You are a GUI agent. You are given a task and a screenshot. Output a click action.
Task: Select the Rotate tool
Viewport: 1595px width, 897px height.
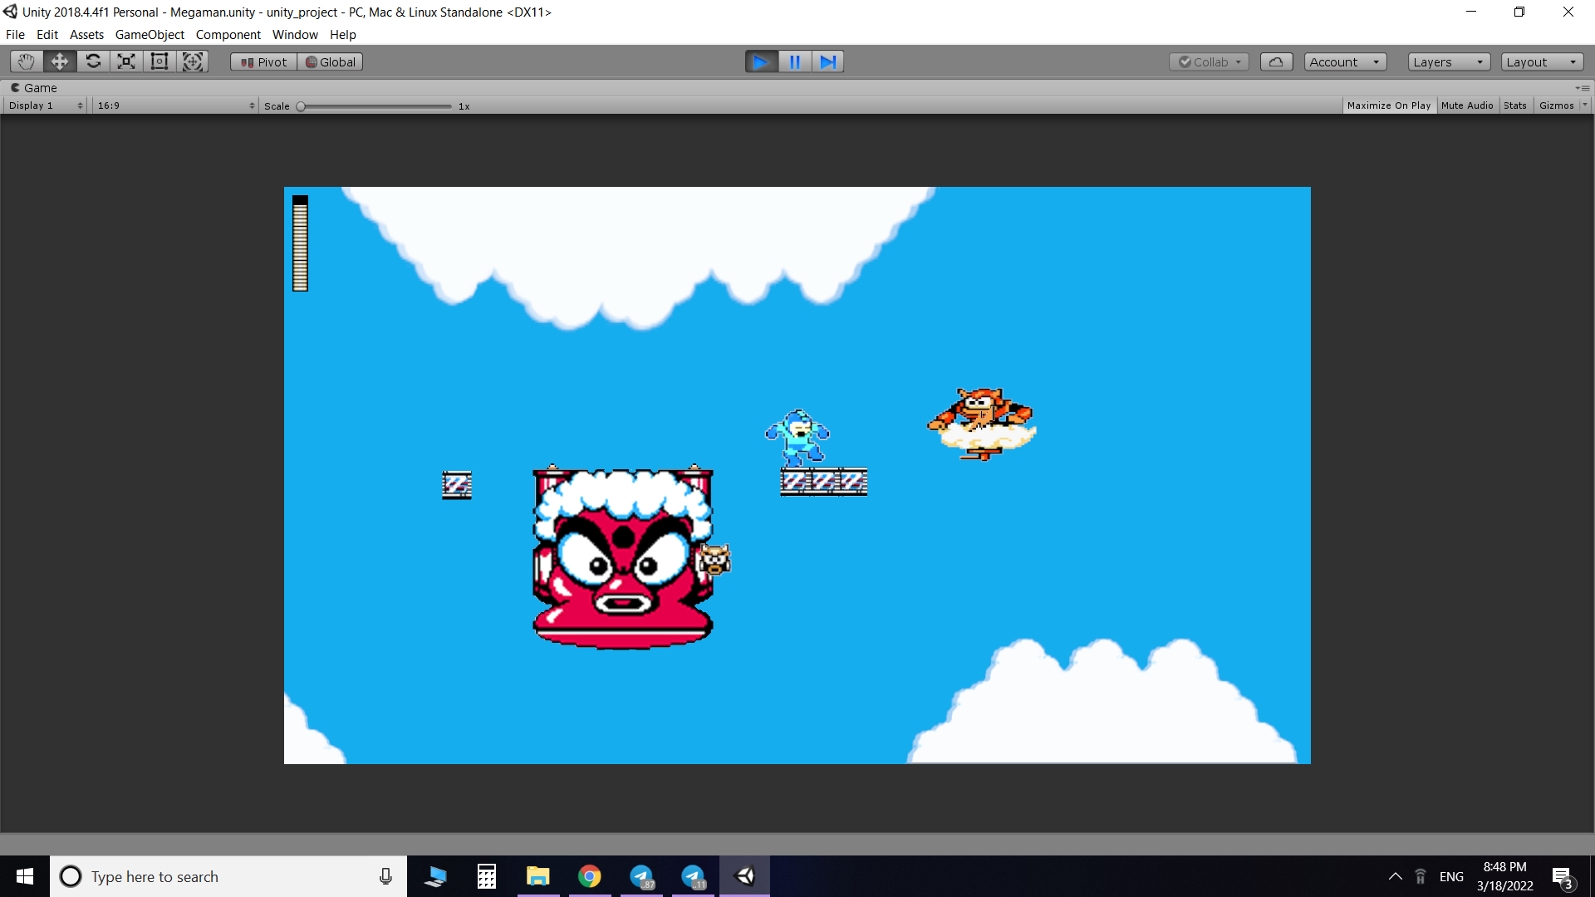93,61
